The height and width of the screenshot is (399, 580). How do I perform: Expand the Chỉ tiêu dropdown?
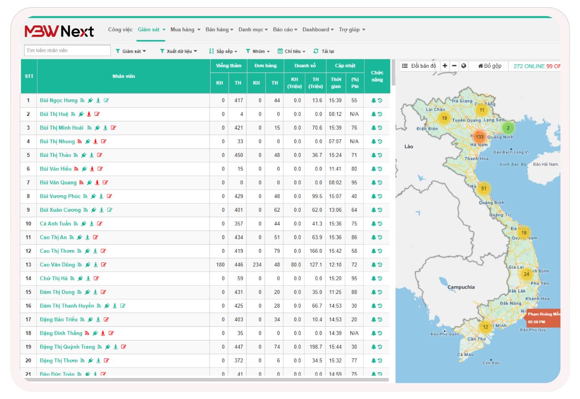[291, 51]
